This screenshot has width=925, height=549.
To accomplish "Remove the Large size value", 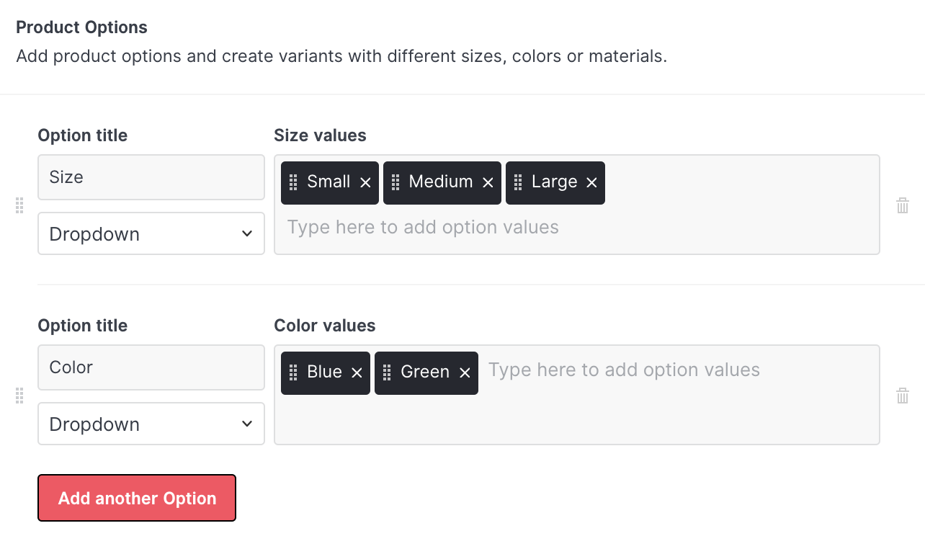I will pos(591,183).
